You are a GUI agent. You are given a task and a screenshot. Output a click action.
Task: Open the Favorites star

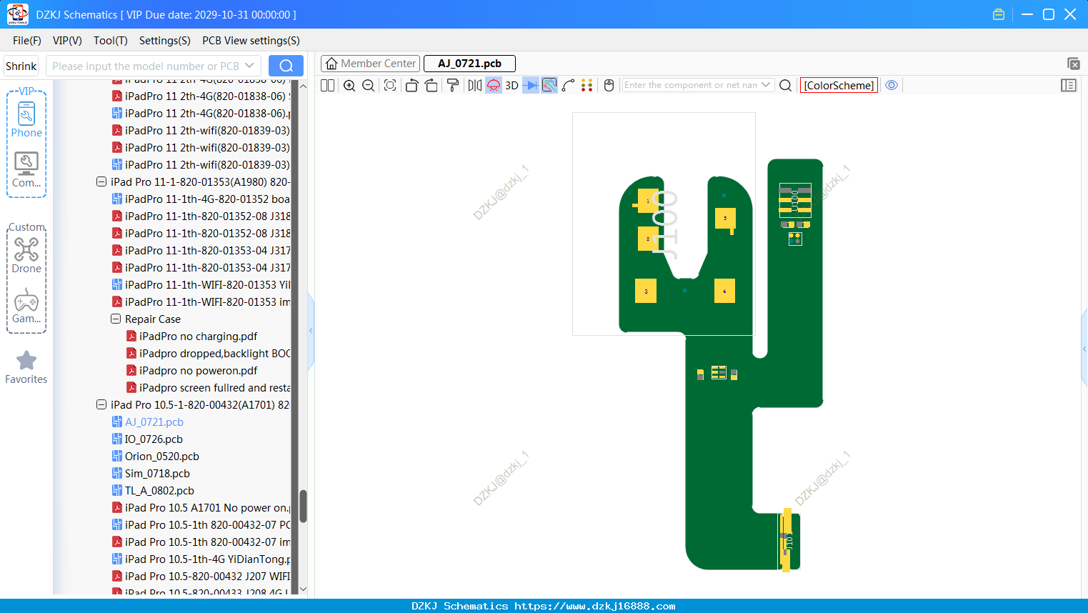26,367
